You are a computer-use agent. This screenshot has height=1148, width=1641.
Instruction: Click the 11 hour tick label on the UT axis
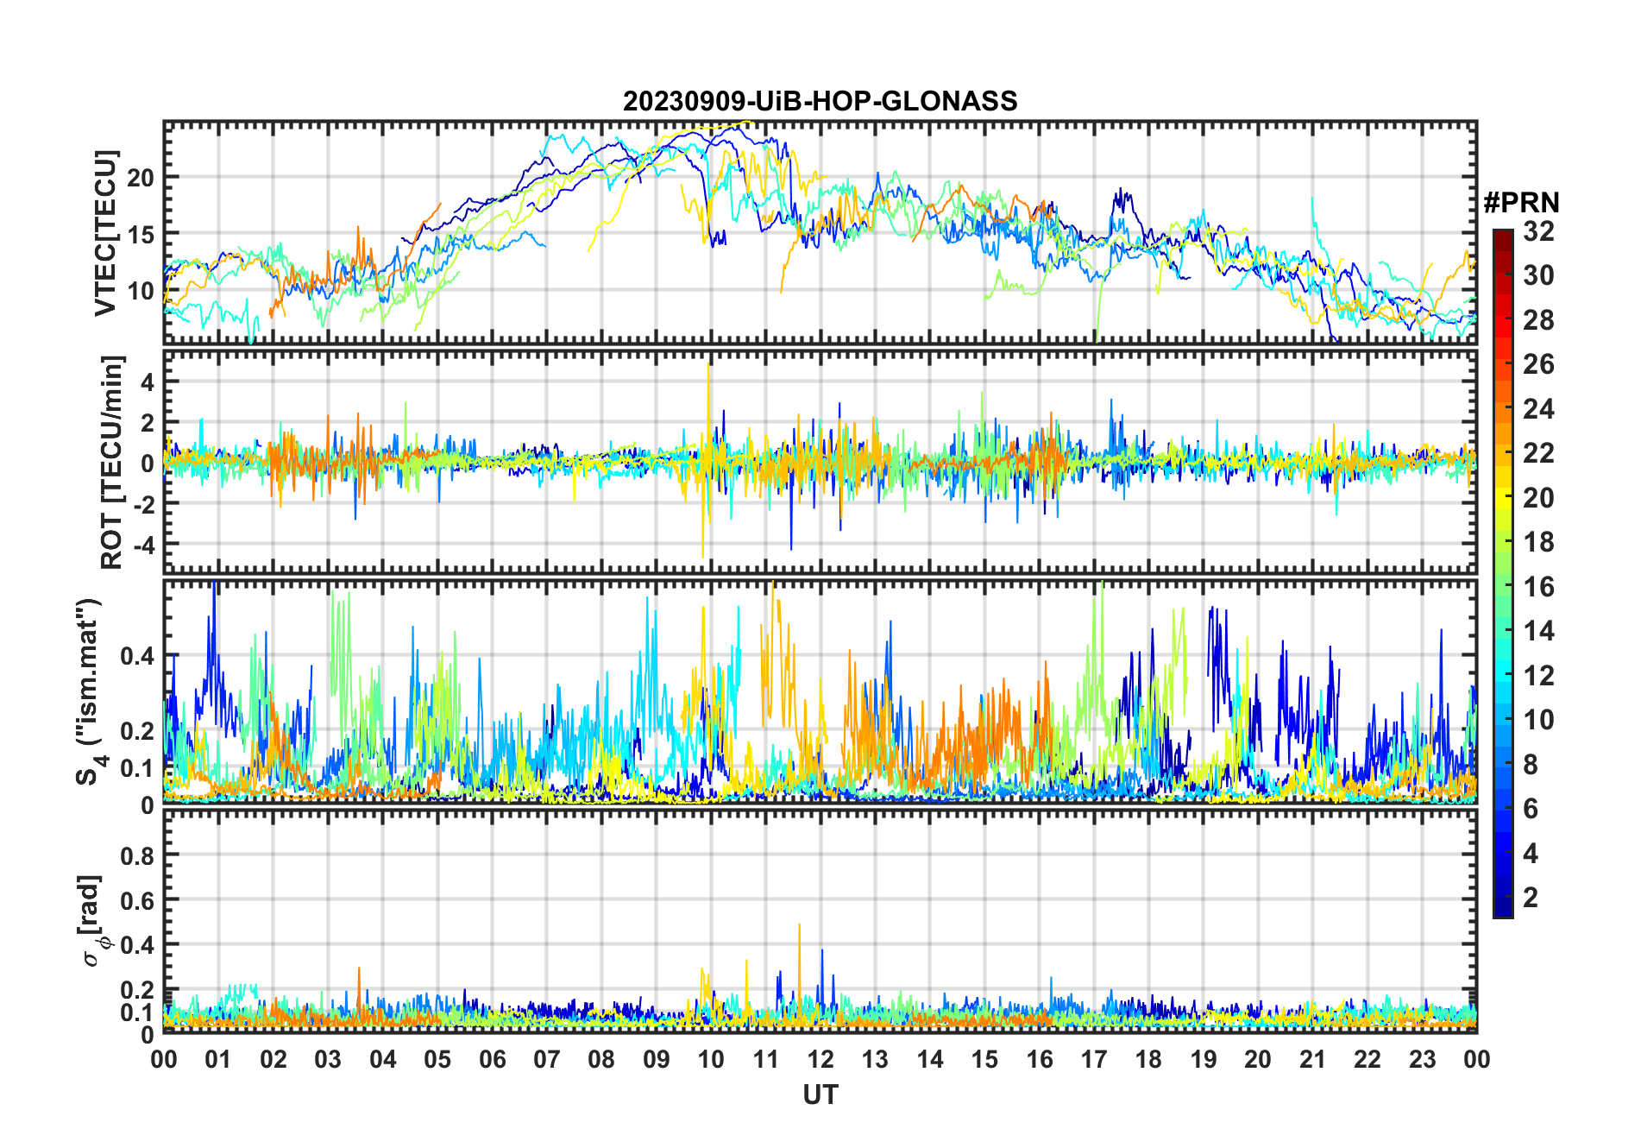tap(766, 1059)
